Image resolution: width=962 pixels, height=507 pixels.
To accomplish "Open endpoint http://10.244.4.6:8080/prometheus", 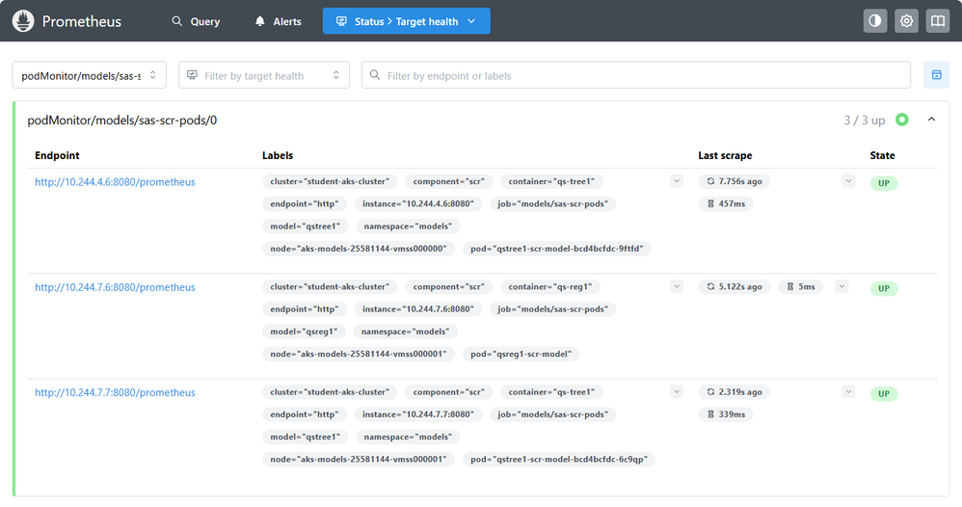I will [x=115, y=181].
